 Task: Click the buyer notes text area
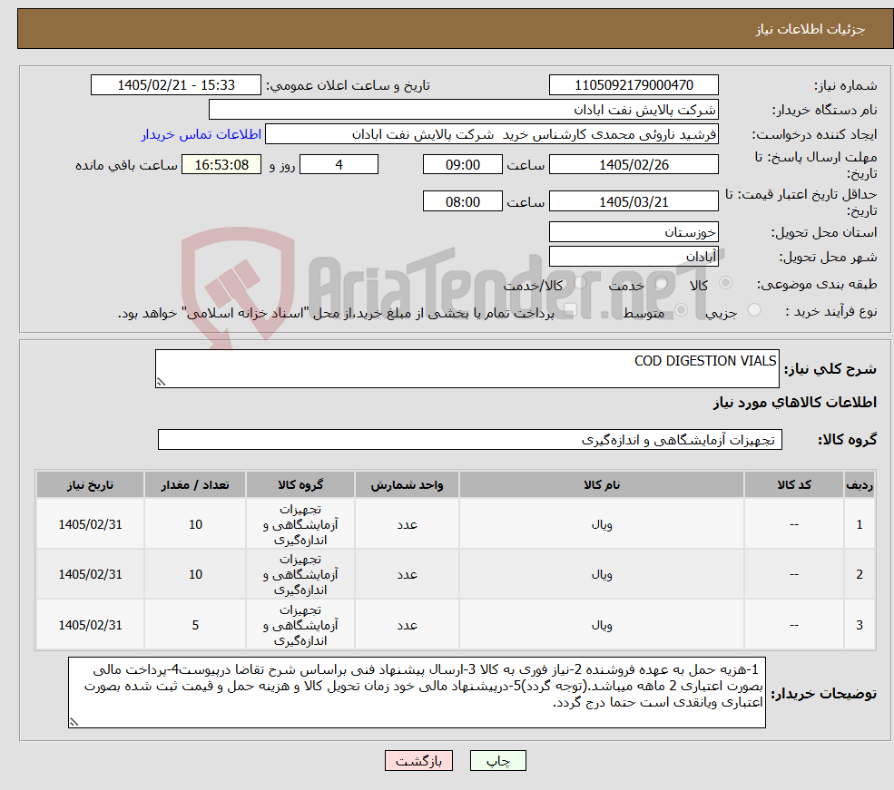tap(417, 692)
